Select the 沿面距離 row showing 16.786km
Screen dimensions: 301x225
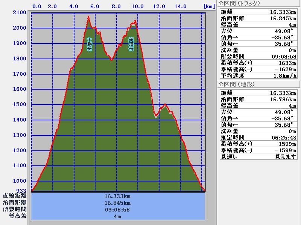point(258,99)
